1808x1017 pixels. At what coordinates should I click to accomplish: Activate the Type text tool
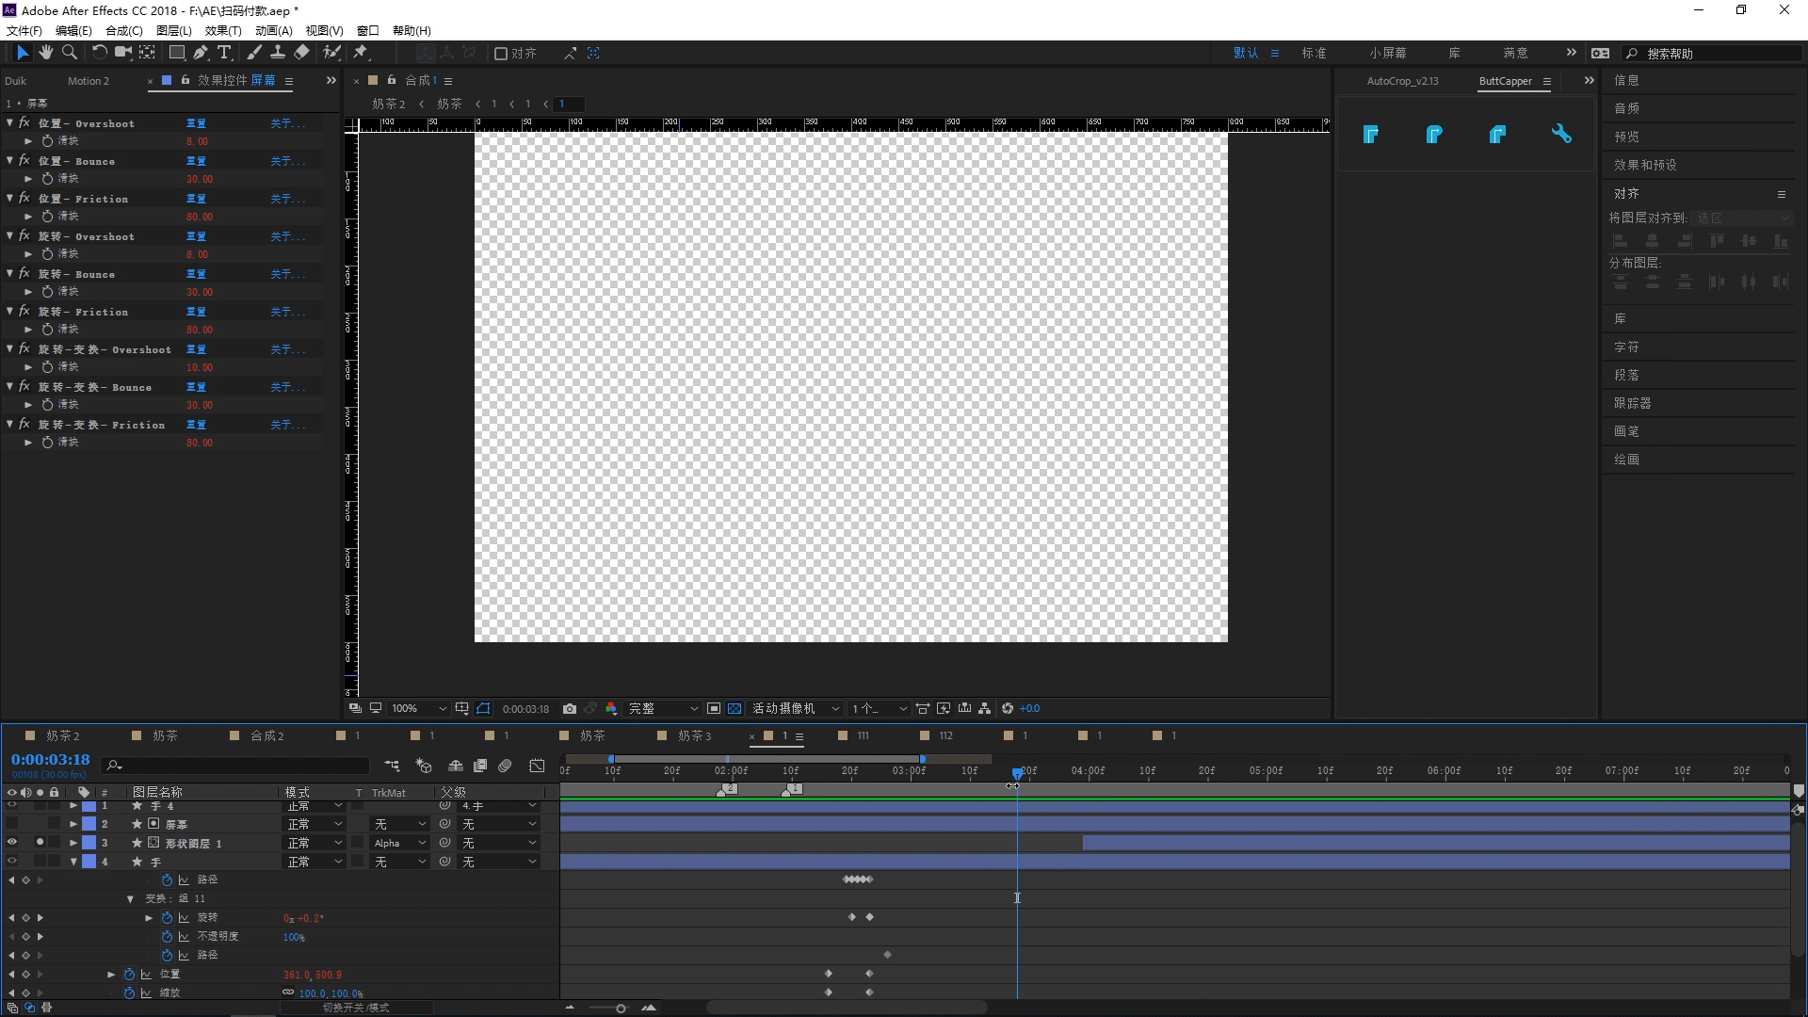pos(224,53)
